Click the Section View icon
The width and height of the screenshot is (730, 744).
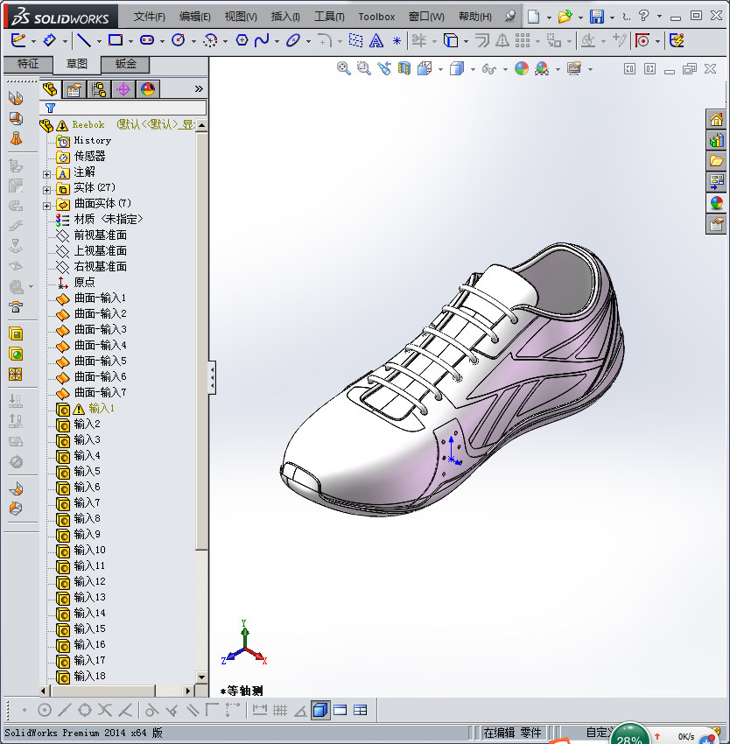tap(404, 69)
